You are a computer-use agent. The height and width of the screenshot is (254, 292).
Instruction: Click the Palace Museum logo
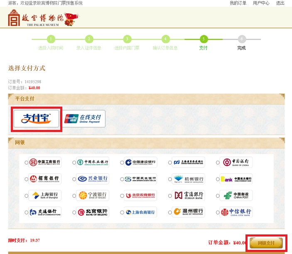coord(43,17)
